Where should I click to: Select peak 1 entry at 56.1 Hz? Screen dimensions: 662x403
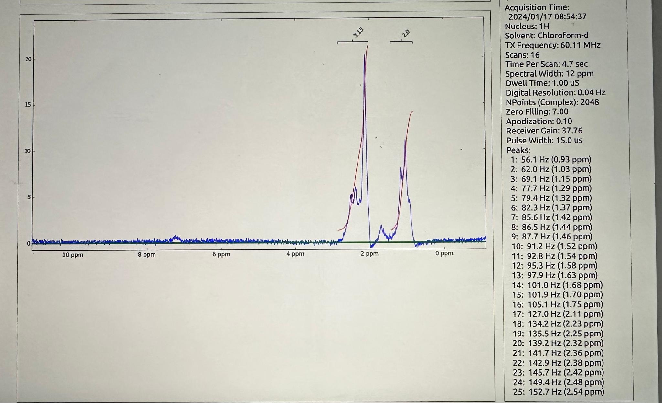[x=551, y=160]
